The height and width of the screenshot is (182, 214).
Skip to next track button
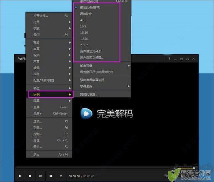tap(51, 176)
